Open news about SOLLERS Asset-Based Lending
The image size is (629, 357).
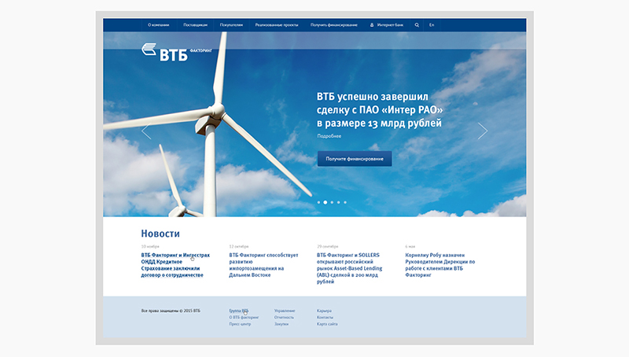pos(349,268)
